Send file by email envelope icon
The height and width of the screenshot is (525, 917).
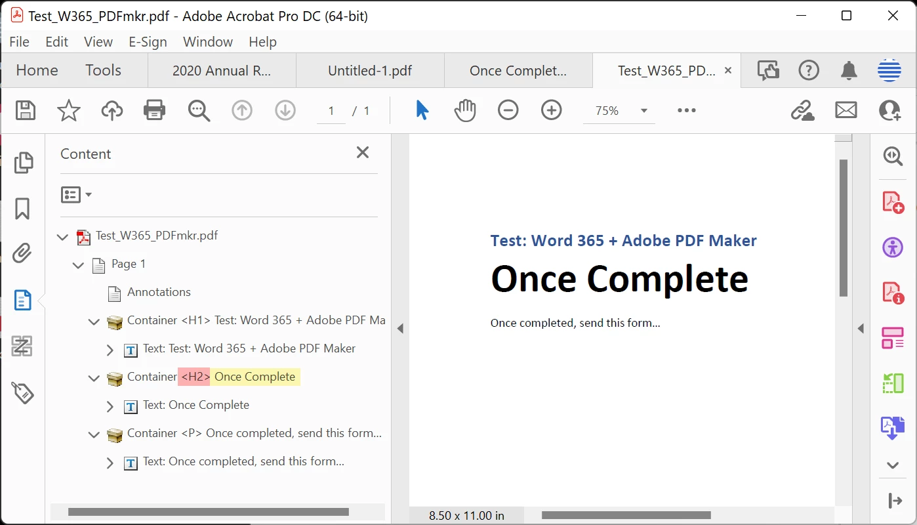click(846, 110)
